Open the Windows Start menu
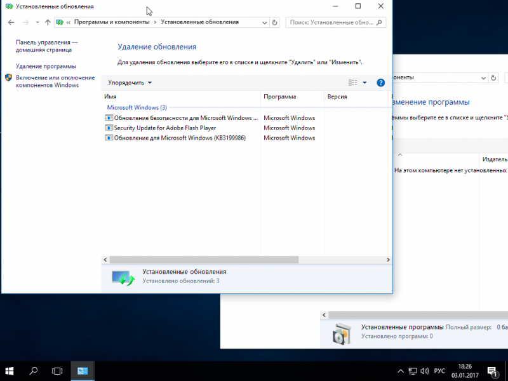This screenshot has width=508, height=381. coord(10,371)
